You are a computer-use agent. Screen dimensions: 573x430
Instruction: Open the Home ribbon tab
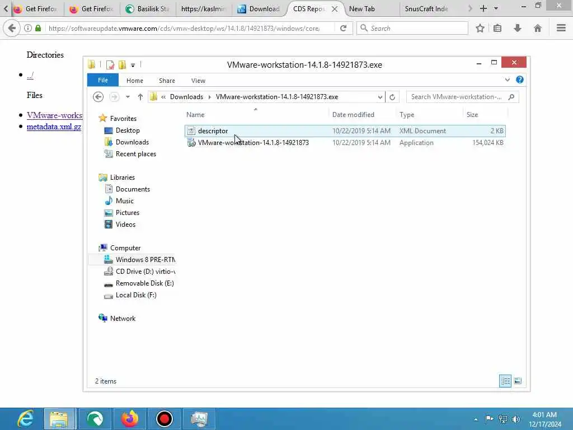point(135,81)
